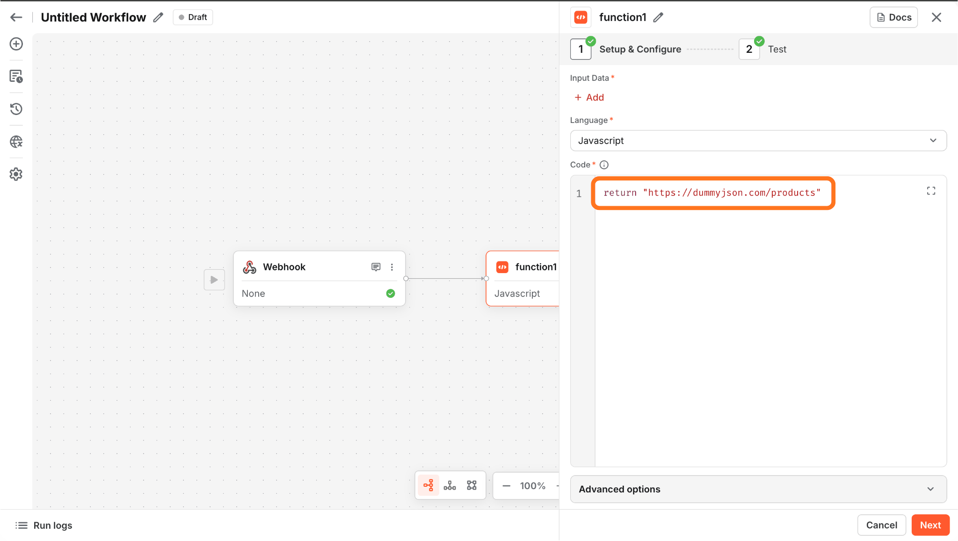The width and height of the screenshot is (958, 541).
Task: Click the add node plus icon in sidebar
Action: click(16, 44)
